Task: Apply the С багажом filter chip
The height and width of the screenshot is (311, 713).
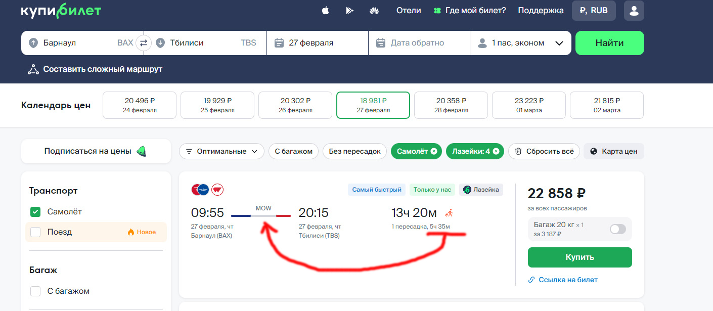Action: click(x=294, y=151)
